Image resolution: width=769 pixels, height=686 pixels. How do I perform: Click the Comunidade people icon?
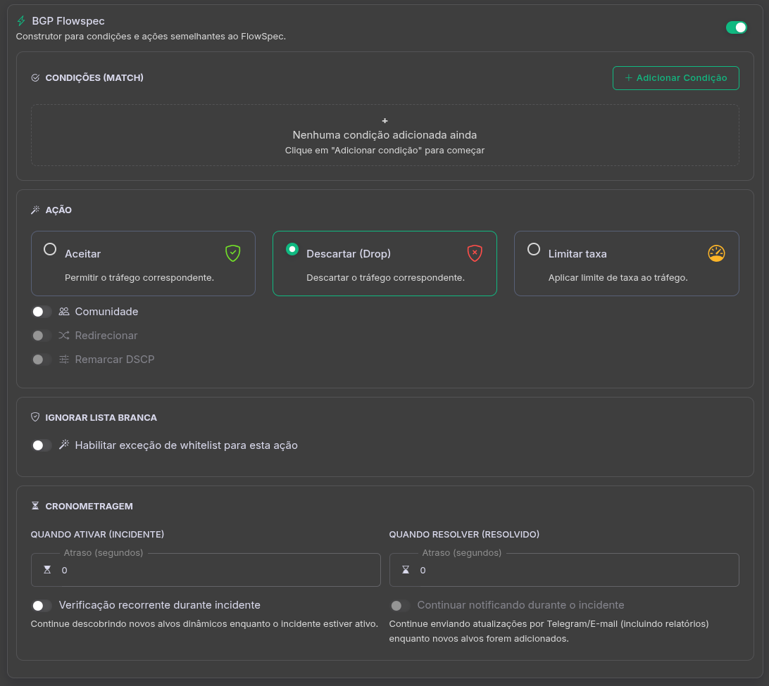(64, 312)
